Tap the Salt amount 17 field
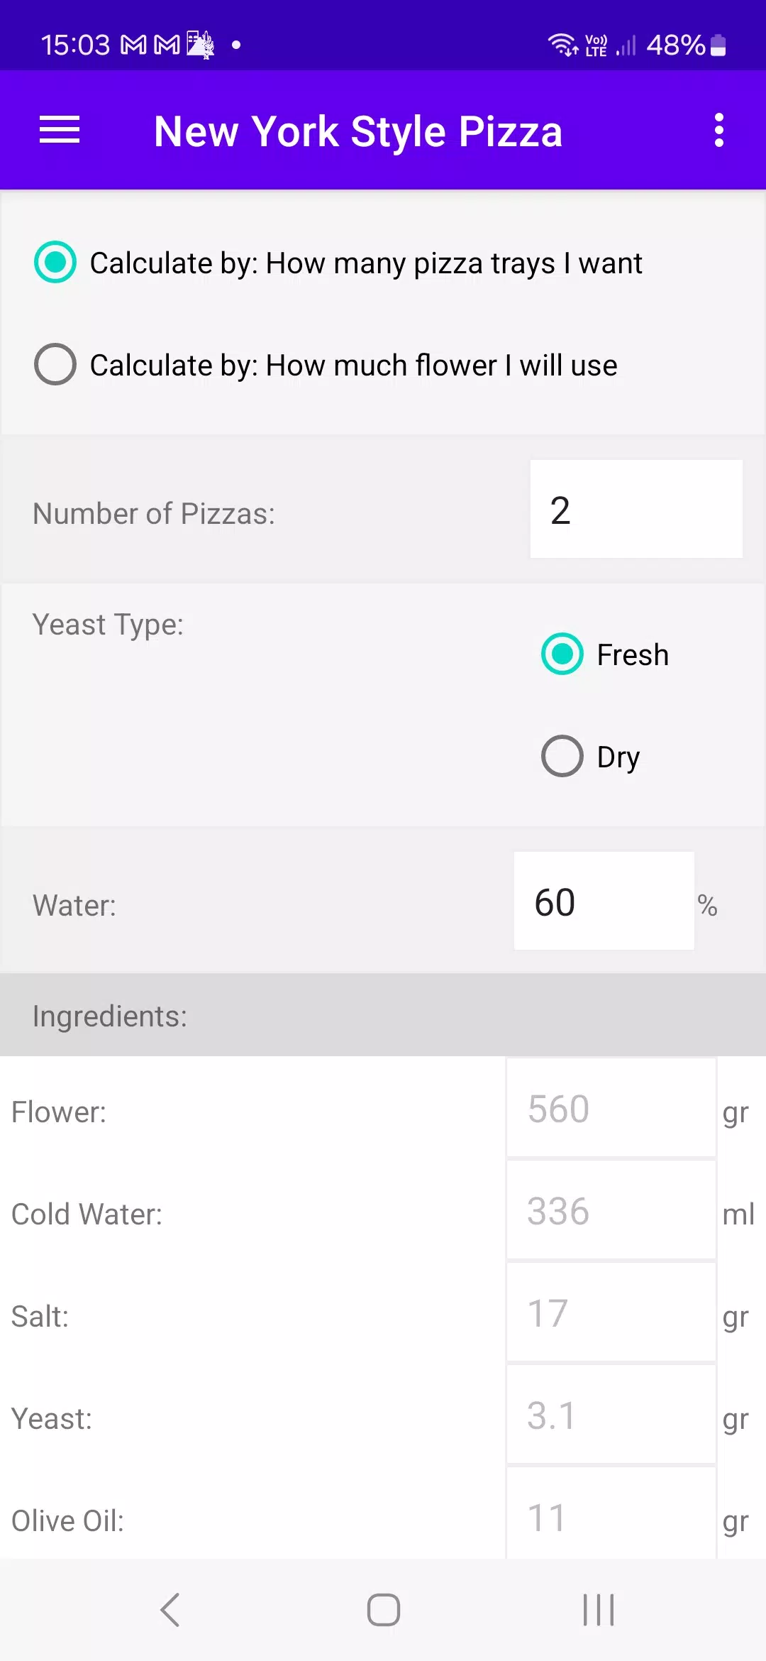Image resolution: width=766 pixels, height=1661 pixels. click(x=611, y=1312)
